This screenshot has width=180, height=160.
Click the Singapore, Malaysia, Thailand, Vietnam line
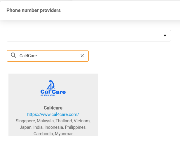tap(53, 121)
